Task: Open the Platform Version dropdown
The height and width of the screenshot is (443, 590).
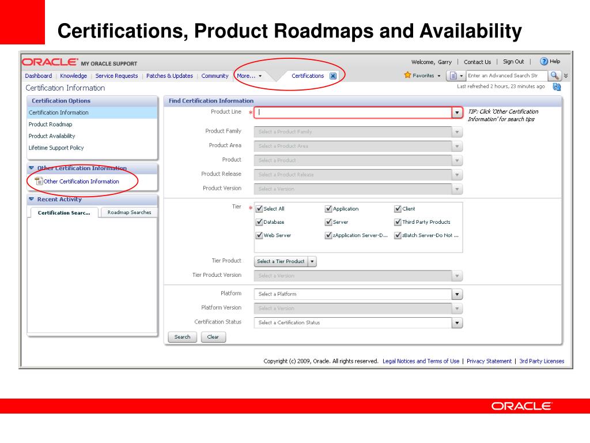Action: coord(358,309)
